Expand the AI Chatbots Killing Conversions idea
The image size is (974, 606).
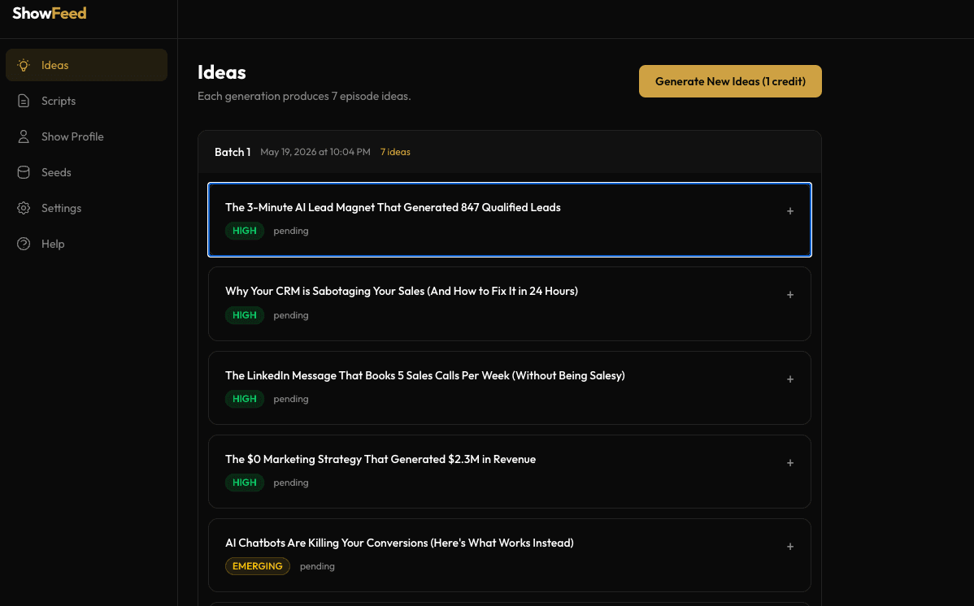coord(790,547)
